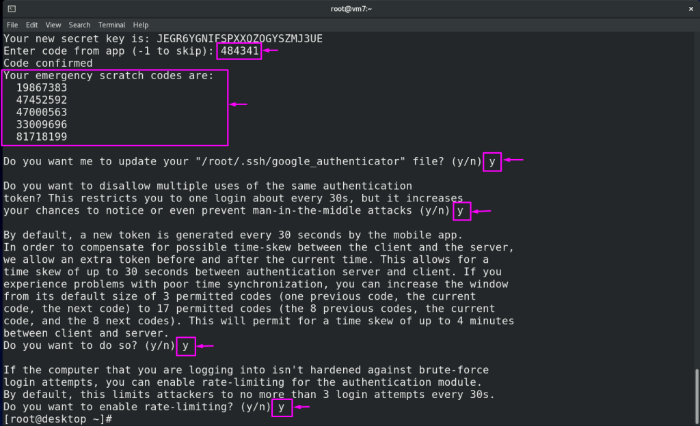Click the y answer for enable rate-limiting
Image resolution: width=700 pixels, height=426 pixels.
point(282,408)
